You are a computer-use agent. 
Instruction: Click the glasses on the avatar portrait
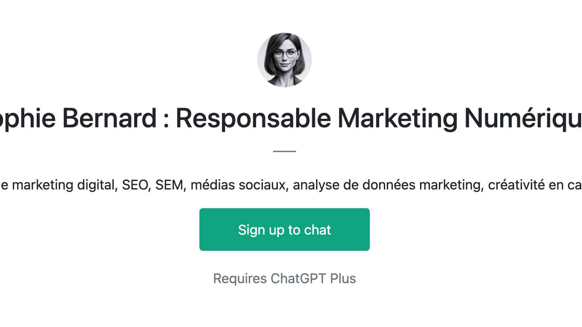285,54
